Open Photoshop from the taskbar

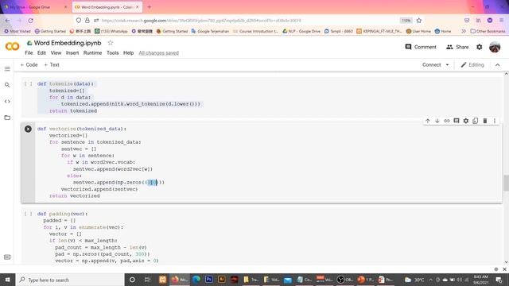[208, 279]
